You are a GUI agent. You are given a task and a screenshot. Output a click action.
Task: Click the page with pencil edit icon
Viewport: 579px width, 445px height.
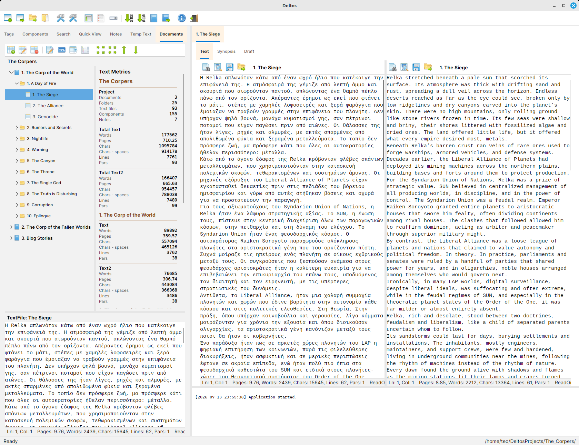(50, 50)
